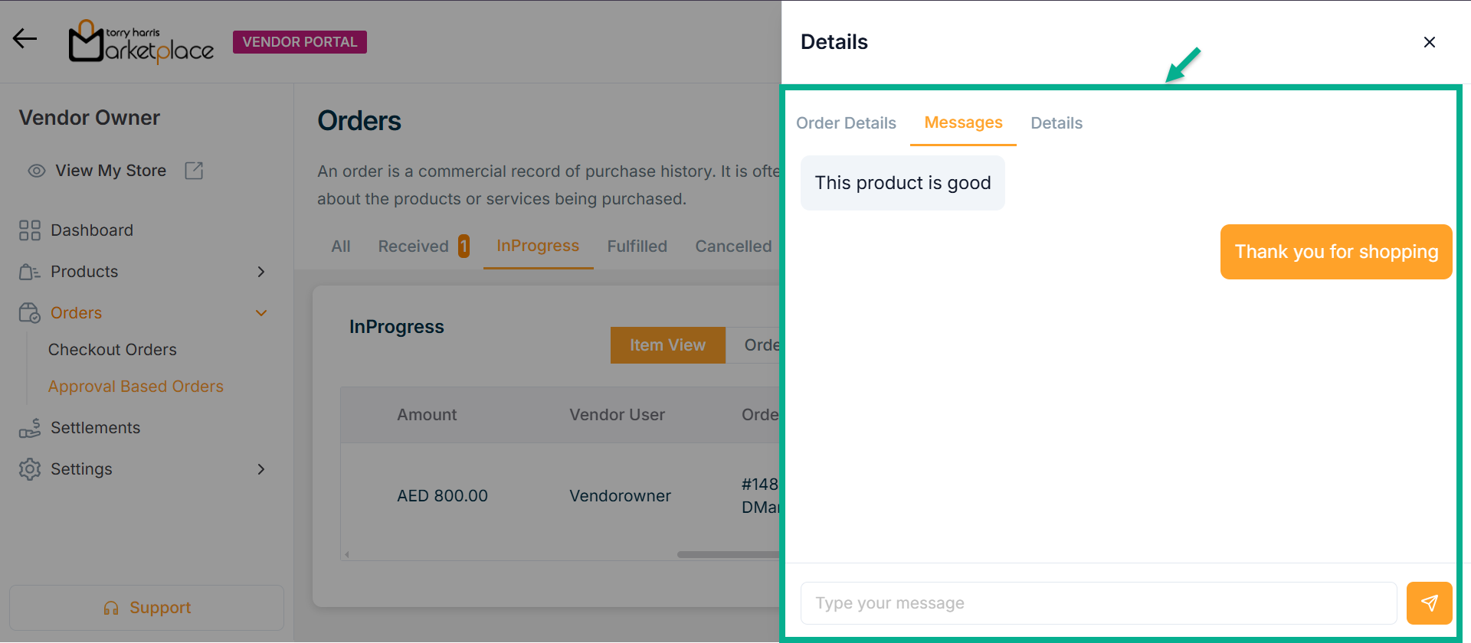Click the Settings gear icon
The image size is (1471, 643).
tap(30, 469)
